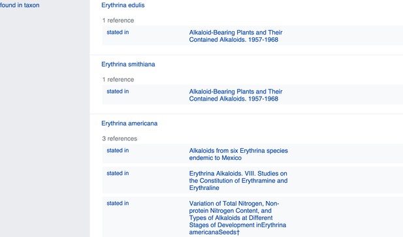The height and width of the screenshot is (237, 403).
Task: Click stated in beside Erythrina Alkaloids. VIII
Action: (118, 173)
